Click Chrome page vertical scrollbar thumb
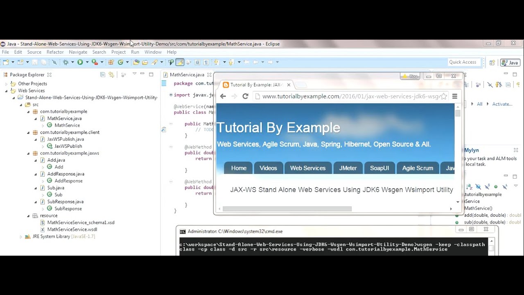The image size is (524, 295). [x=458, y=113]
